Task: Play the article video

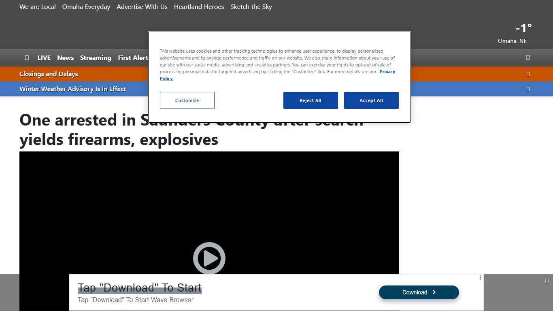Action: click(x=209, y=258)
